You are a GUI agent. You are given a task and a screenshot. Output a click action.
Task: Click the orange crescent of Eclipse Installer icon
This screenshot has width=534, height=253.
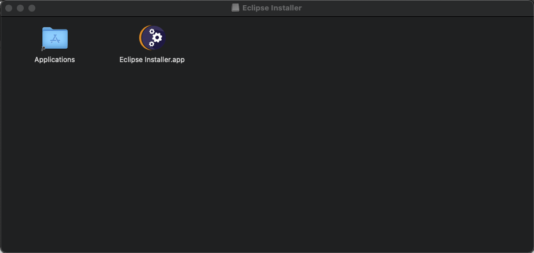141,38
